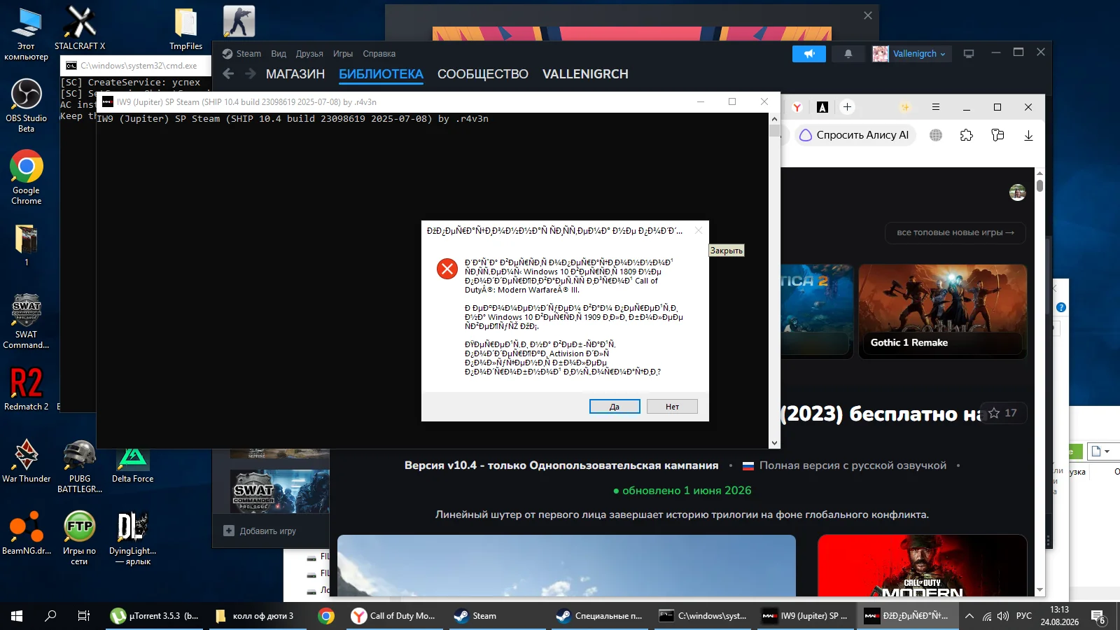The height and width of the screenshot is (630, 1120).
Task: Open the TmpFiles folder on desktop
Action: click(x=185, y=28)
